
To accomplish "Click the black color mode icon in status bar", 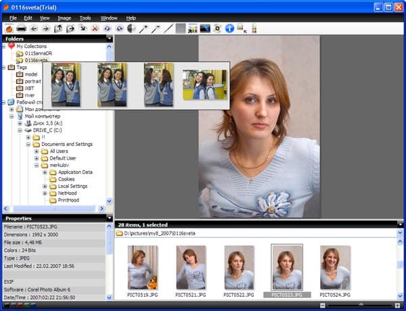I will (7, 306).
